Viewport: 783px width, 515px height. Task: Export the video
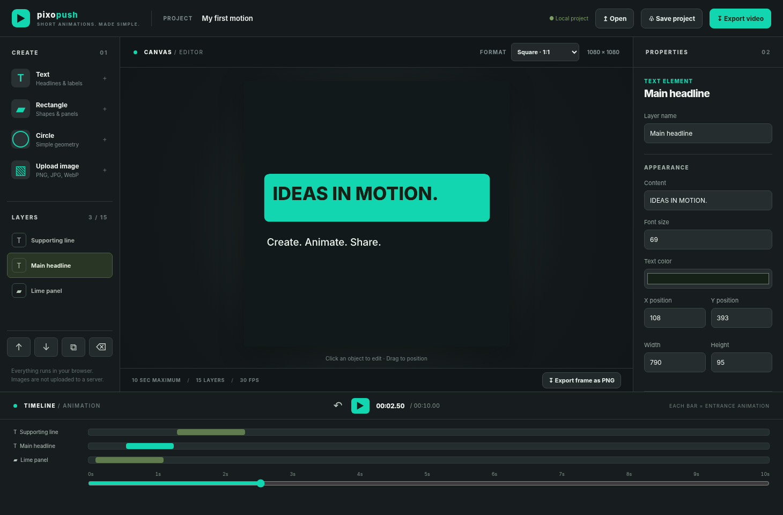click(x=740, y=18)
